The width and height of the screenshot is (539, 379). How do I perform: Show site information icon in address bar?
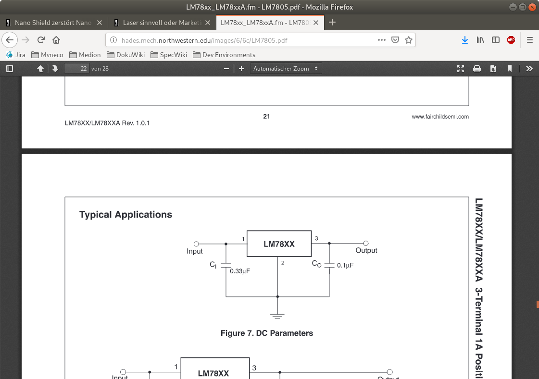pyautogui.click(x=113, y=40)
